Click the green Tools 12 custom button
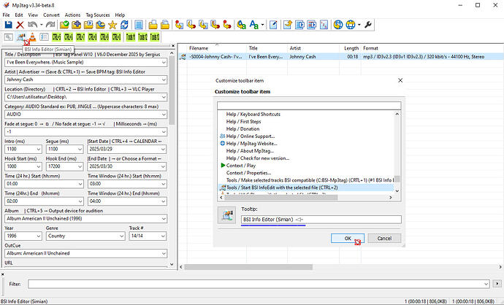This screenshot has width=504, height=305. point(142,37)
